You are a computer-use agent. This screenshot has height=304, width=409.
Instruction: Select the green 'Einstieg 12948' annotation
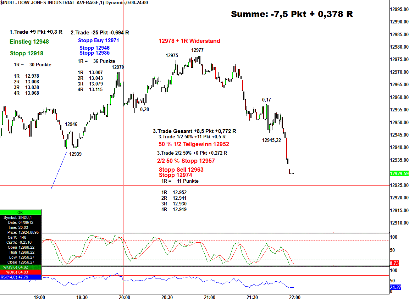click(29, 42)
